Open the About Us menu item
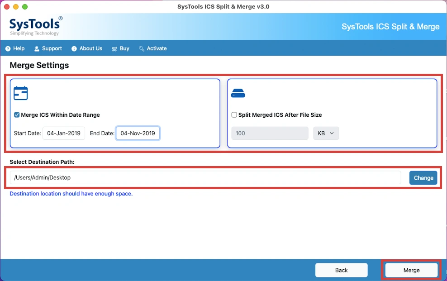The image size is (447, 281). [87, 49]
